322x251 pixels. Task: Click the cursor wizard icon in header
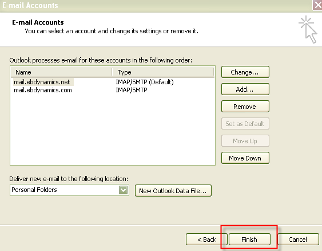click(x=308, y=29)
